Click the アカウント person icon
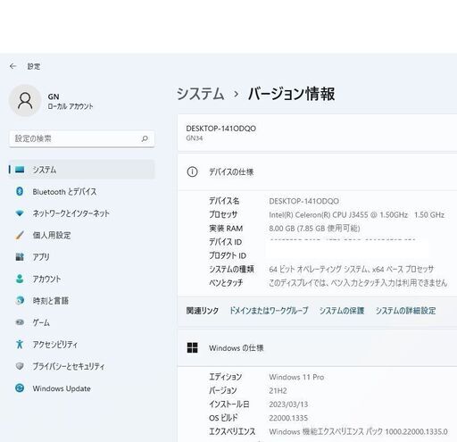457x442 pixels. coord(20,279)
